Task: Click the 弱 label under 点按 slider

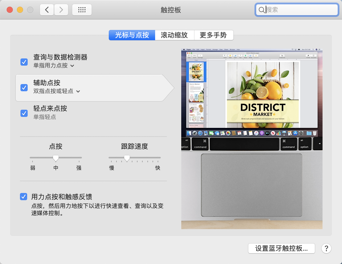Action: [x=33, y=168]
